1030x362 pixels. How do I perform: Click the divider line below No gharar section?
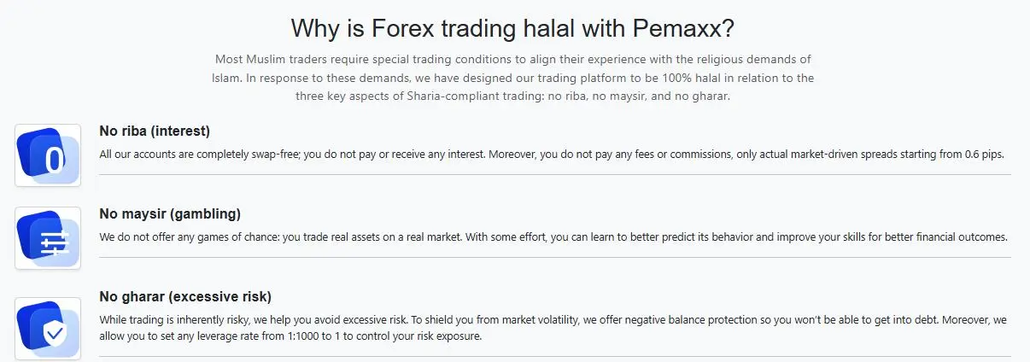(x=555, y=356)
